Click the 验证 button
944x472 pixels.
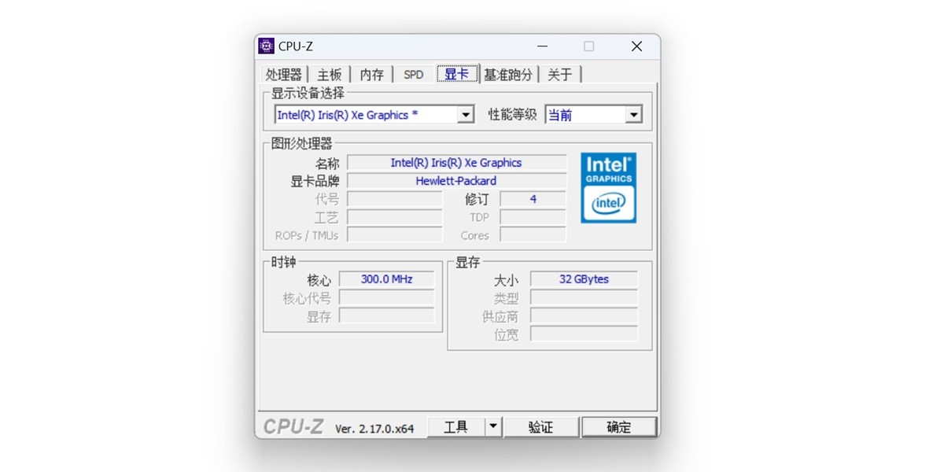tap(541, 426)
